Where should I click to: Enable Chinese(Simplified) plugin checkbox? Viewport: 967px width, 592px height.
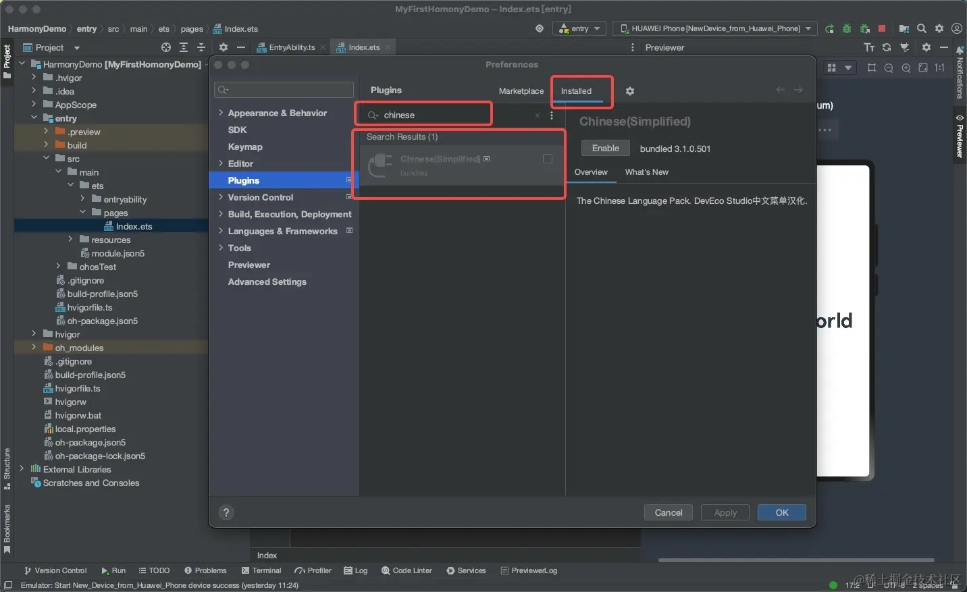click(548, 159)
